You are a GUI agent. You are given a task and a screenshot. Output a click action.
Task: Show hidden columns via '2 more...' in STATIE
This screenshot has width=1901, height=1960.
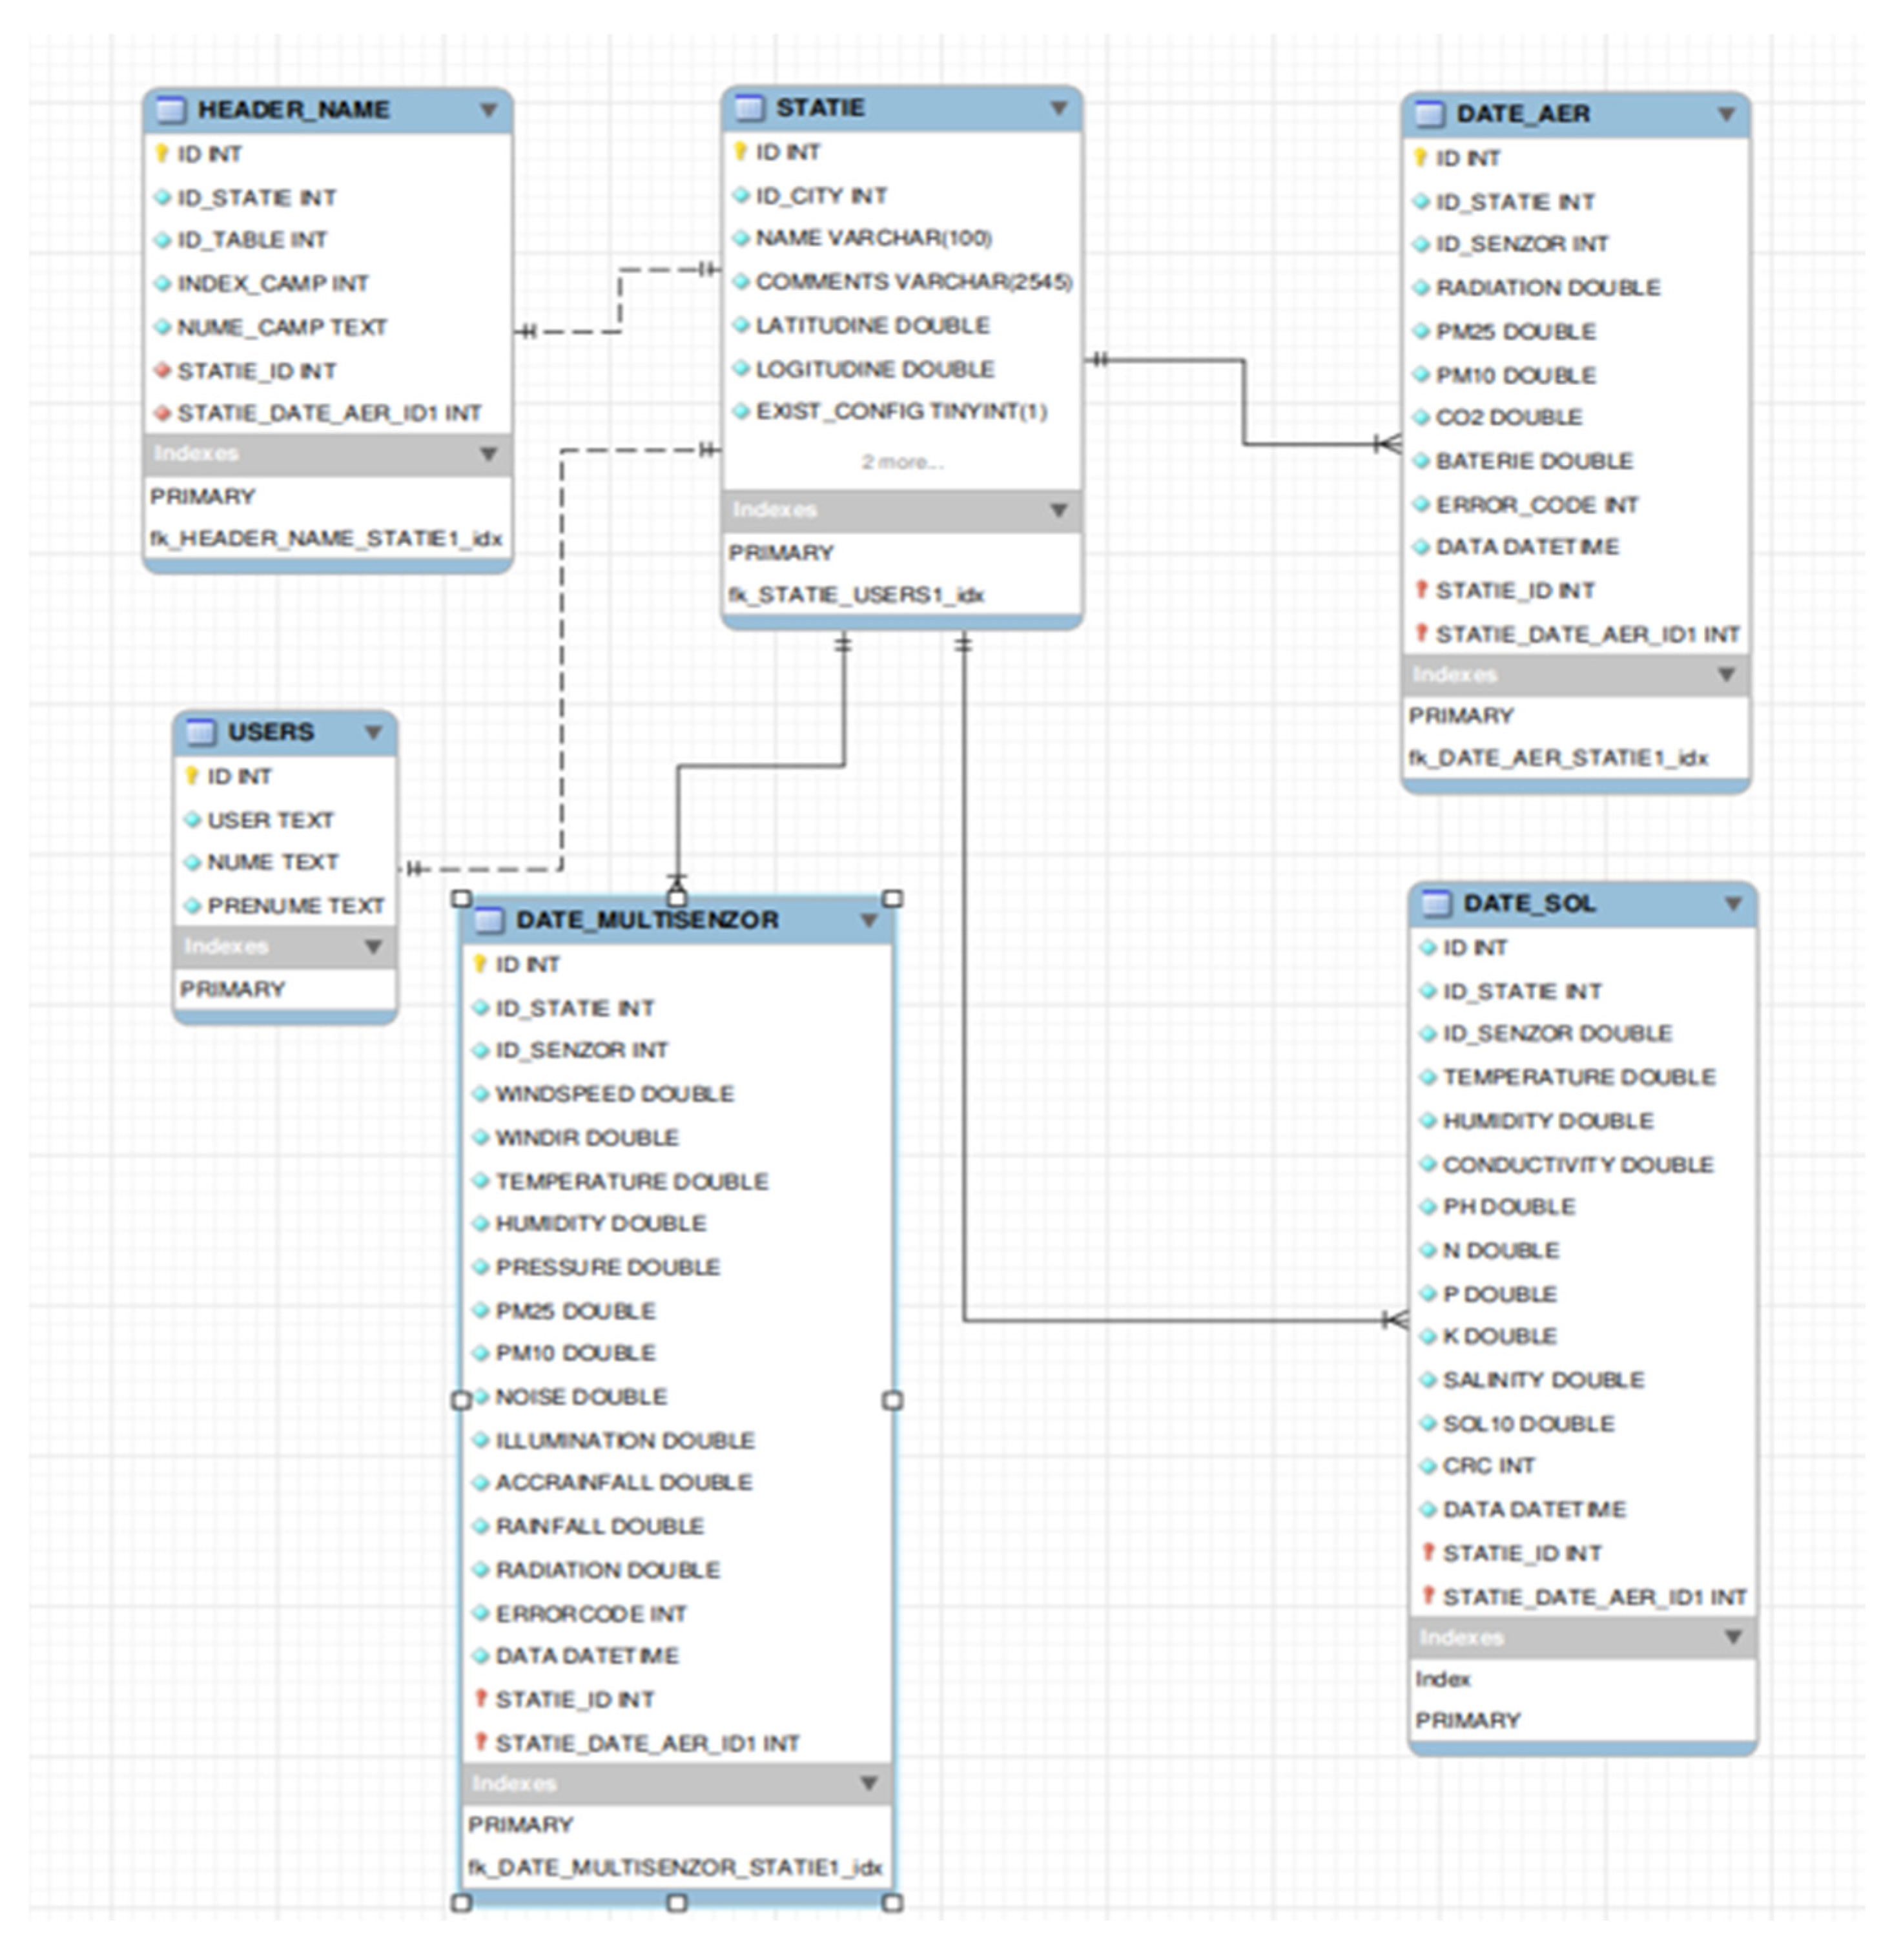tap(902, 462)
